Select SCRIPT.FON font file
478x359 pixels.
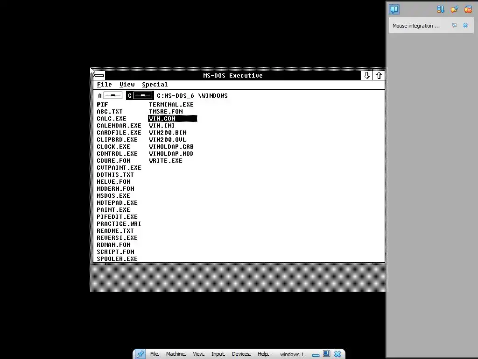116,252
